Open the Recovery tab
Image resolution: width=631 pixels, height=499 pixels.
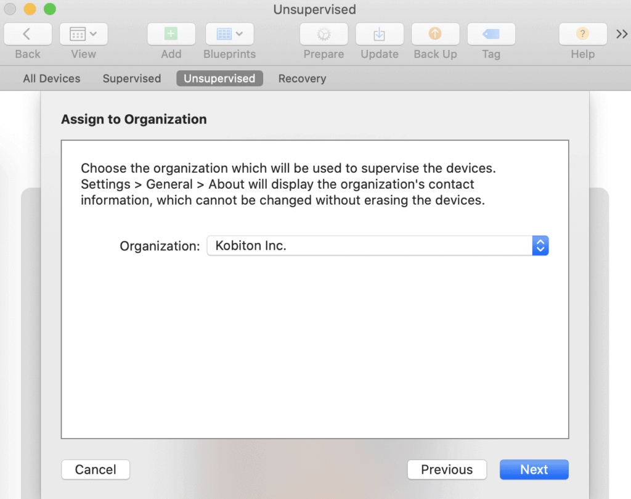302,78
